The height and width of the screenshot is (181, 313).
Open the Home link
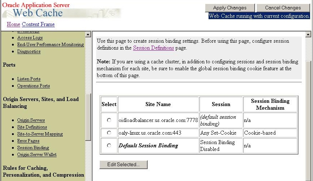point(13,24)
